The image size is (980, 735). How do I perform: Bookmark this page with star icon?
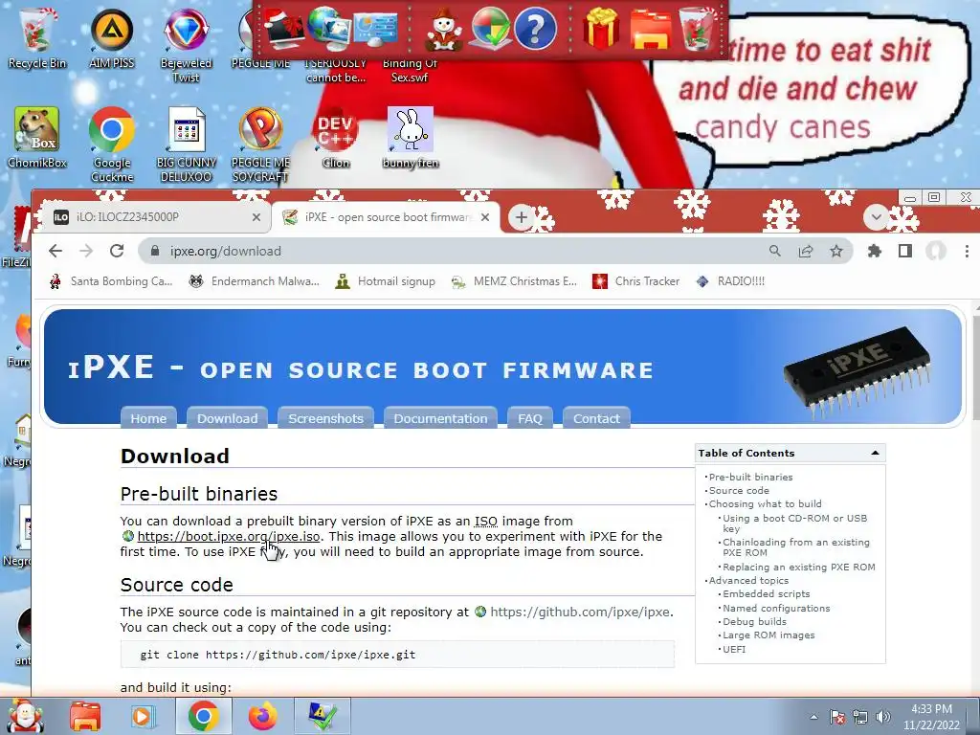click(x=835, y=251)
